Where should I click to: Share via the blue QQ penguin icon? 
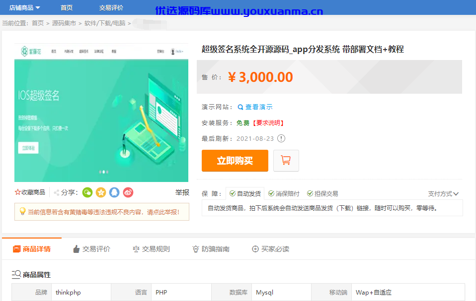click(x=114, y=192)
